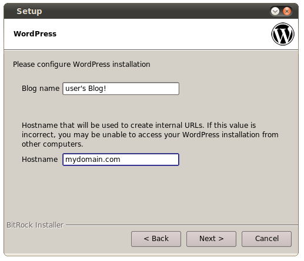304x261 pixels.
Task: Click the dark title bar's empty middle area
Action: [155, 11]
